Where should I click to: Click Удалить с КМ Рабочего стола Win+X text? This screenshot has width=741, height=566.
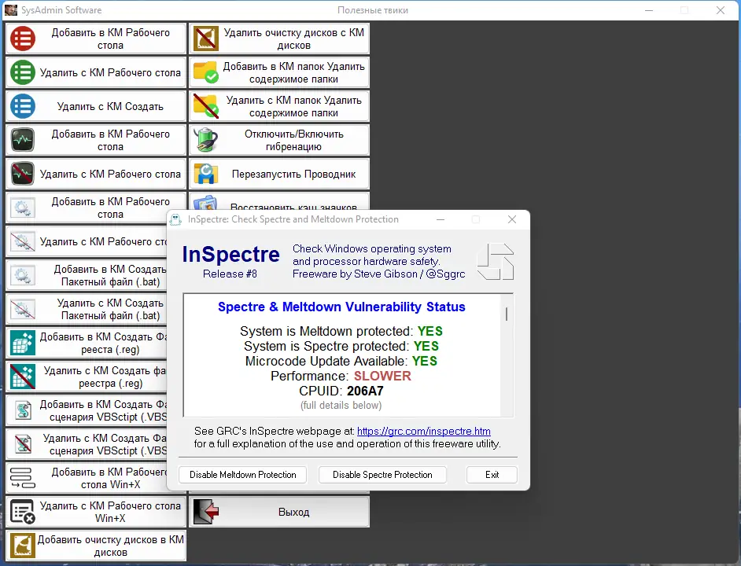tap(110, 512)
